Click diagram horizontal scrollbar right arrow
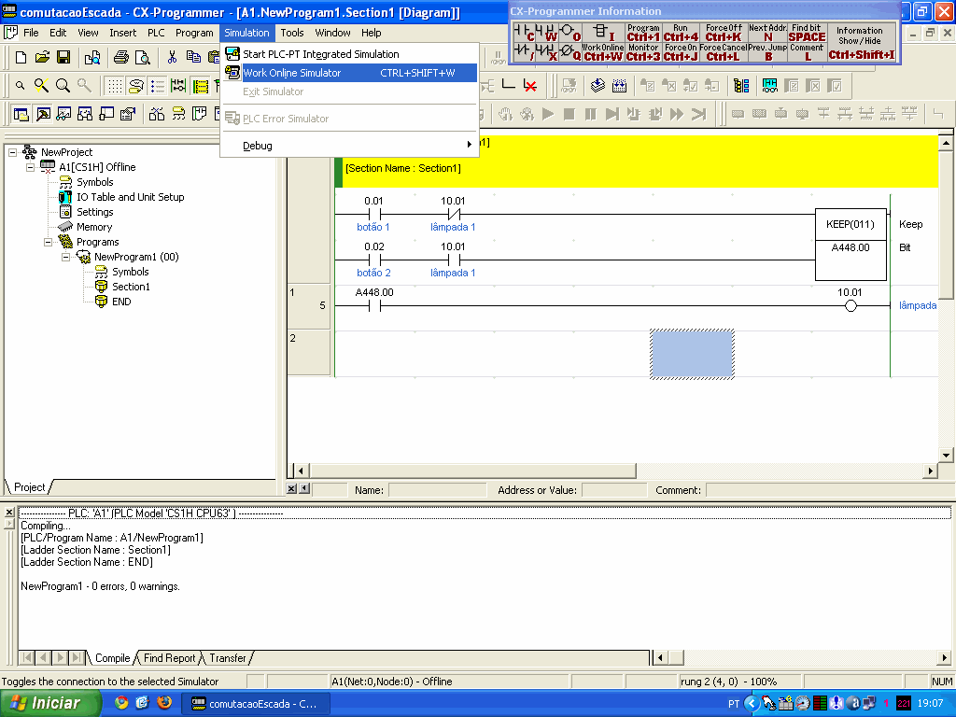 [931, 471]
